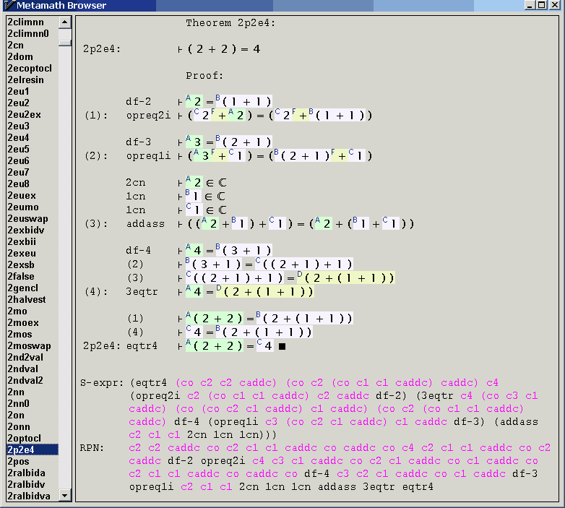
Task: Select 2moex in the theorem list
Action: click(23, 322)
